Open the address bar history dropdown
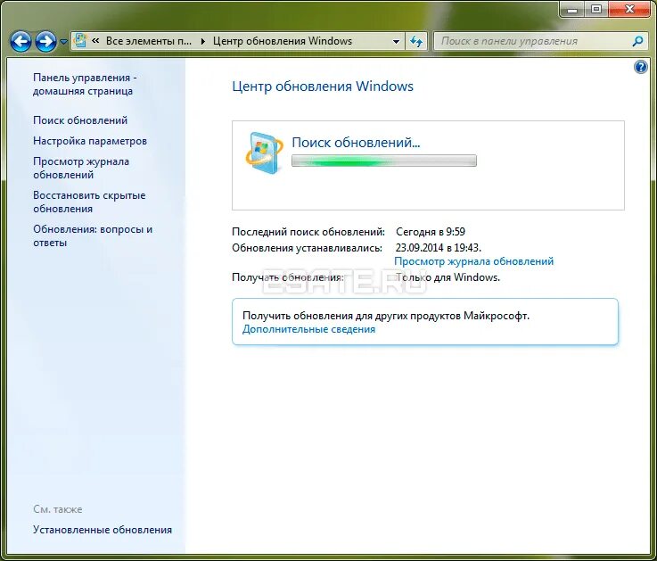This screenshot has height=561, width=657. point(396,42)
